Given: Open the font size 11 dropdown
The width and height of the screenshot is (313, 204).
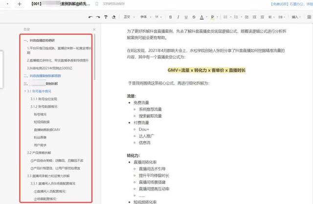Looking at the screenshot, I should click(x=158, y=17).
